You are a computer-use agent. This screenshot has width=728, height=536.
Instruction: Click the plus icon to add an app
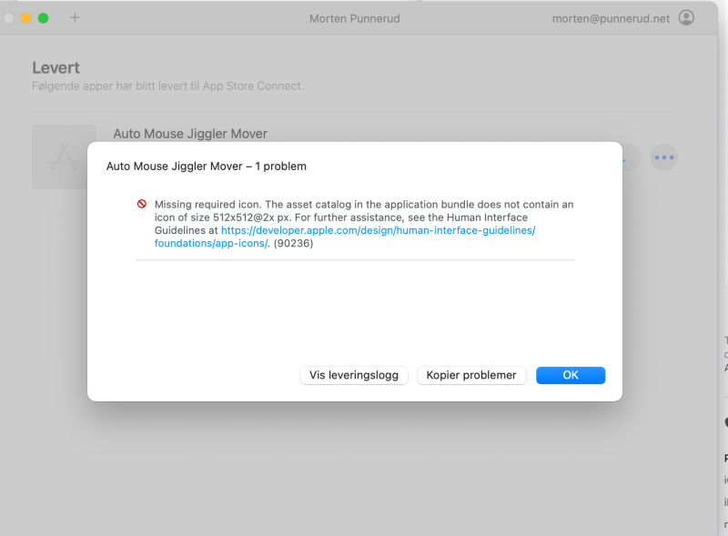click(75, 16)
